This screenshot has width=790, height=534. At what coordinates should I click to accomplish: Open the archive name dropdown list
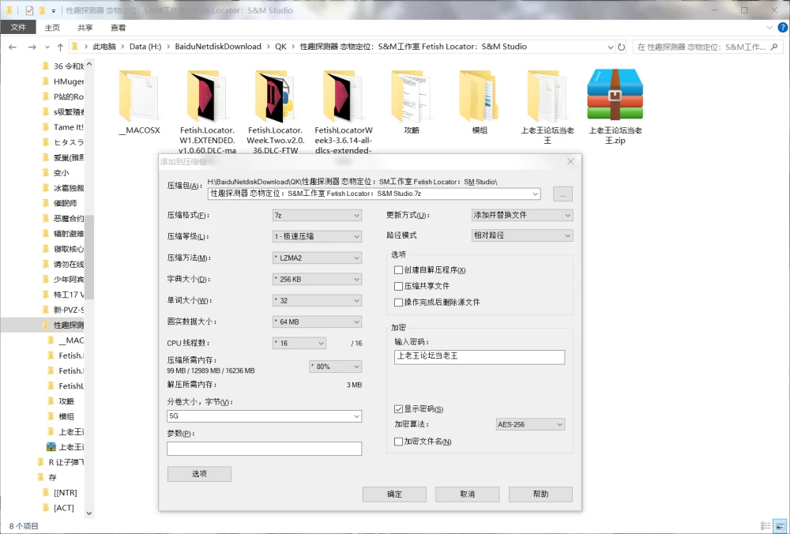(x=535, y=194)
